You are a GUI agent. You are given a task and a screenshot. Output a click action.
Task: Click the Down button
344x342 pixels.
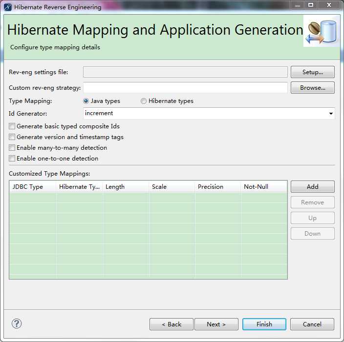[x=313, y=234]
